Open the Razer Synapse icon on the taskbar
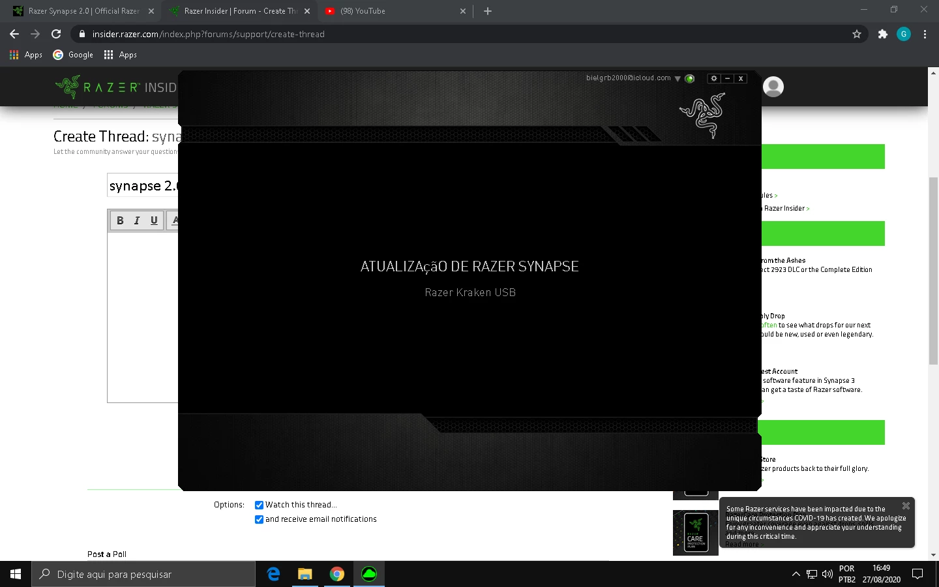 tap(368, 574)
